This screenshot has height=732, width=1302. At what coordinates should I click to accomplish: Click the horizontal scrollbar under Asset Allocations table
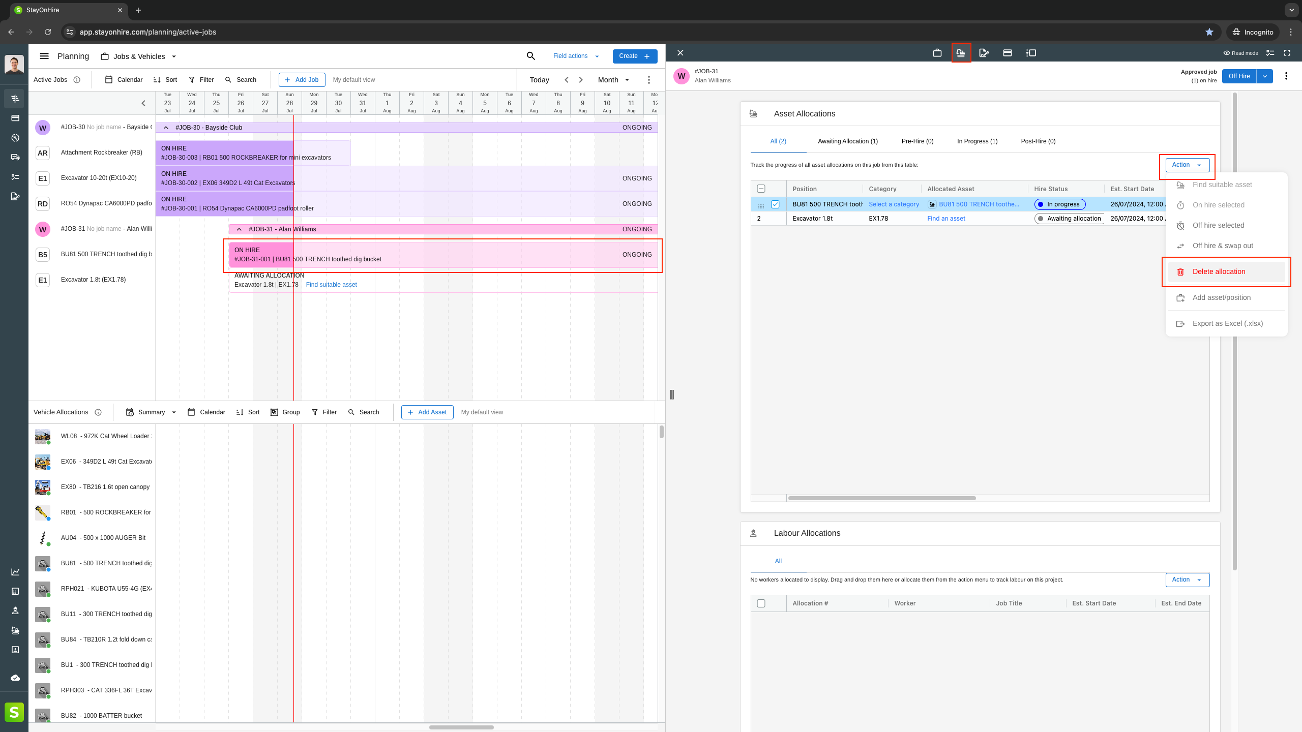pos(881,498)
